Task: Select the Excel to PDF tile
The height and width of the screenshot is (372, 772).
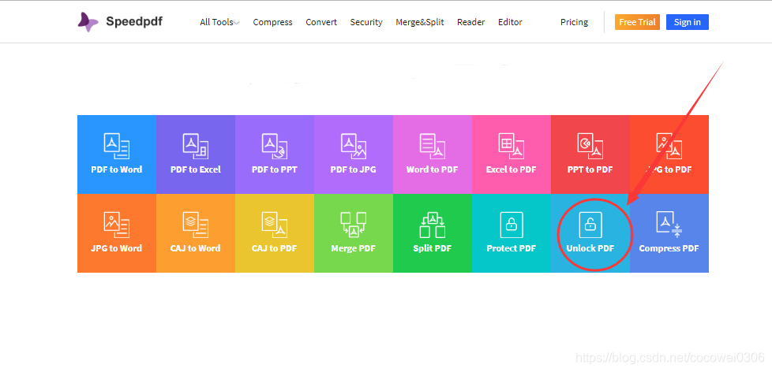Action: coord(511,154)
